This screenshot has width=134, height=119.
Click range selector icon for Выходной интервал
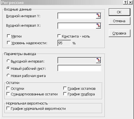pyautogui.click(x=98, y=60)
